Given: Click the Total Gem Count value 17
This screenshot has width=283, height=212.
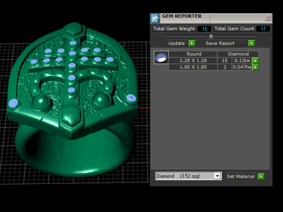Looking at the screenshot, I should pos(263,29).
